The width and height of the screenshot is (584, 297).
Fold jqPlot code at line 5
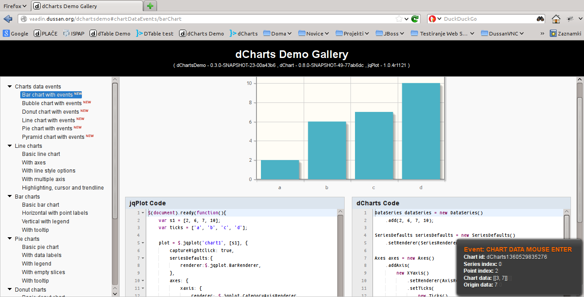143,243
